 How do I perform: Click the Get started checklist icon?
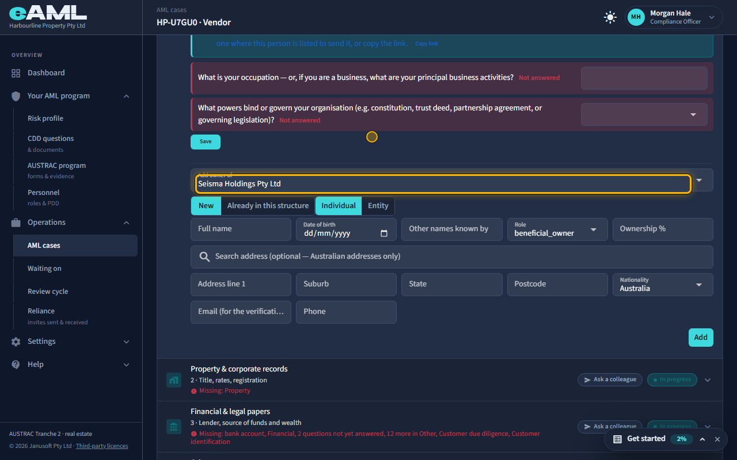[x=617, y=439]
